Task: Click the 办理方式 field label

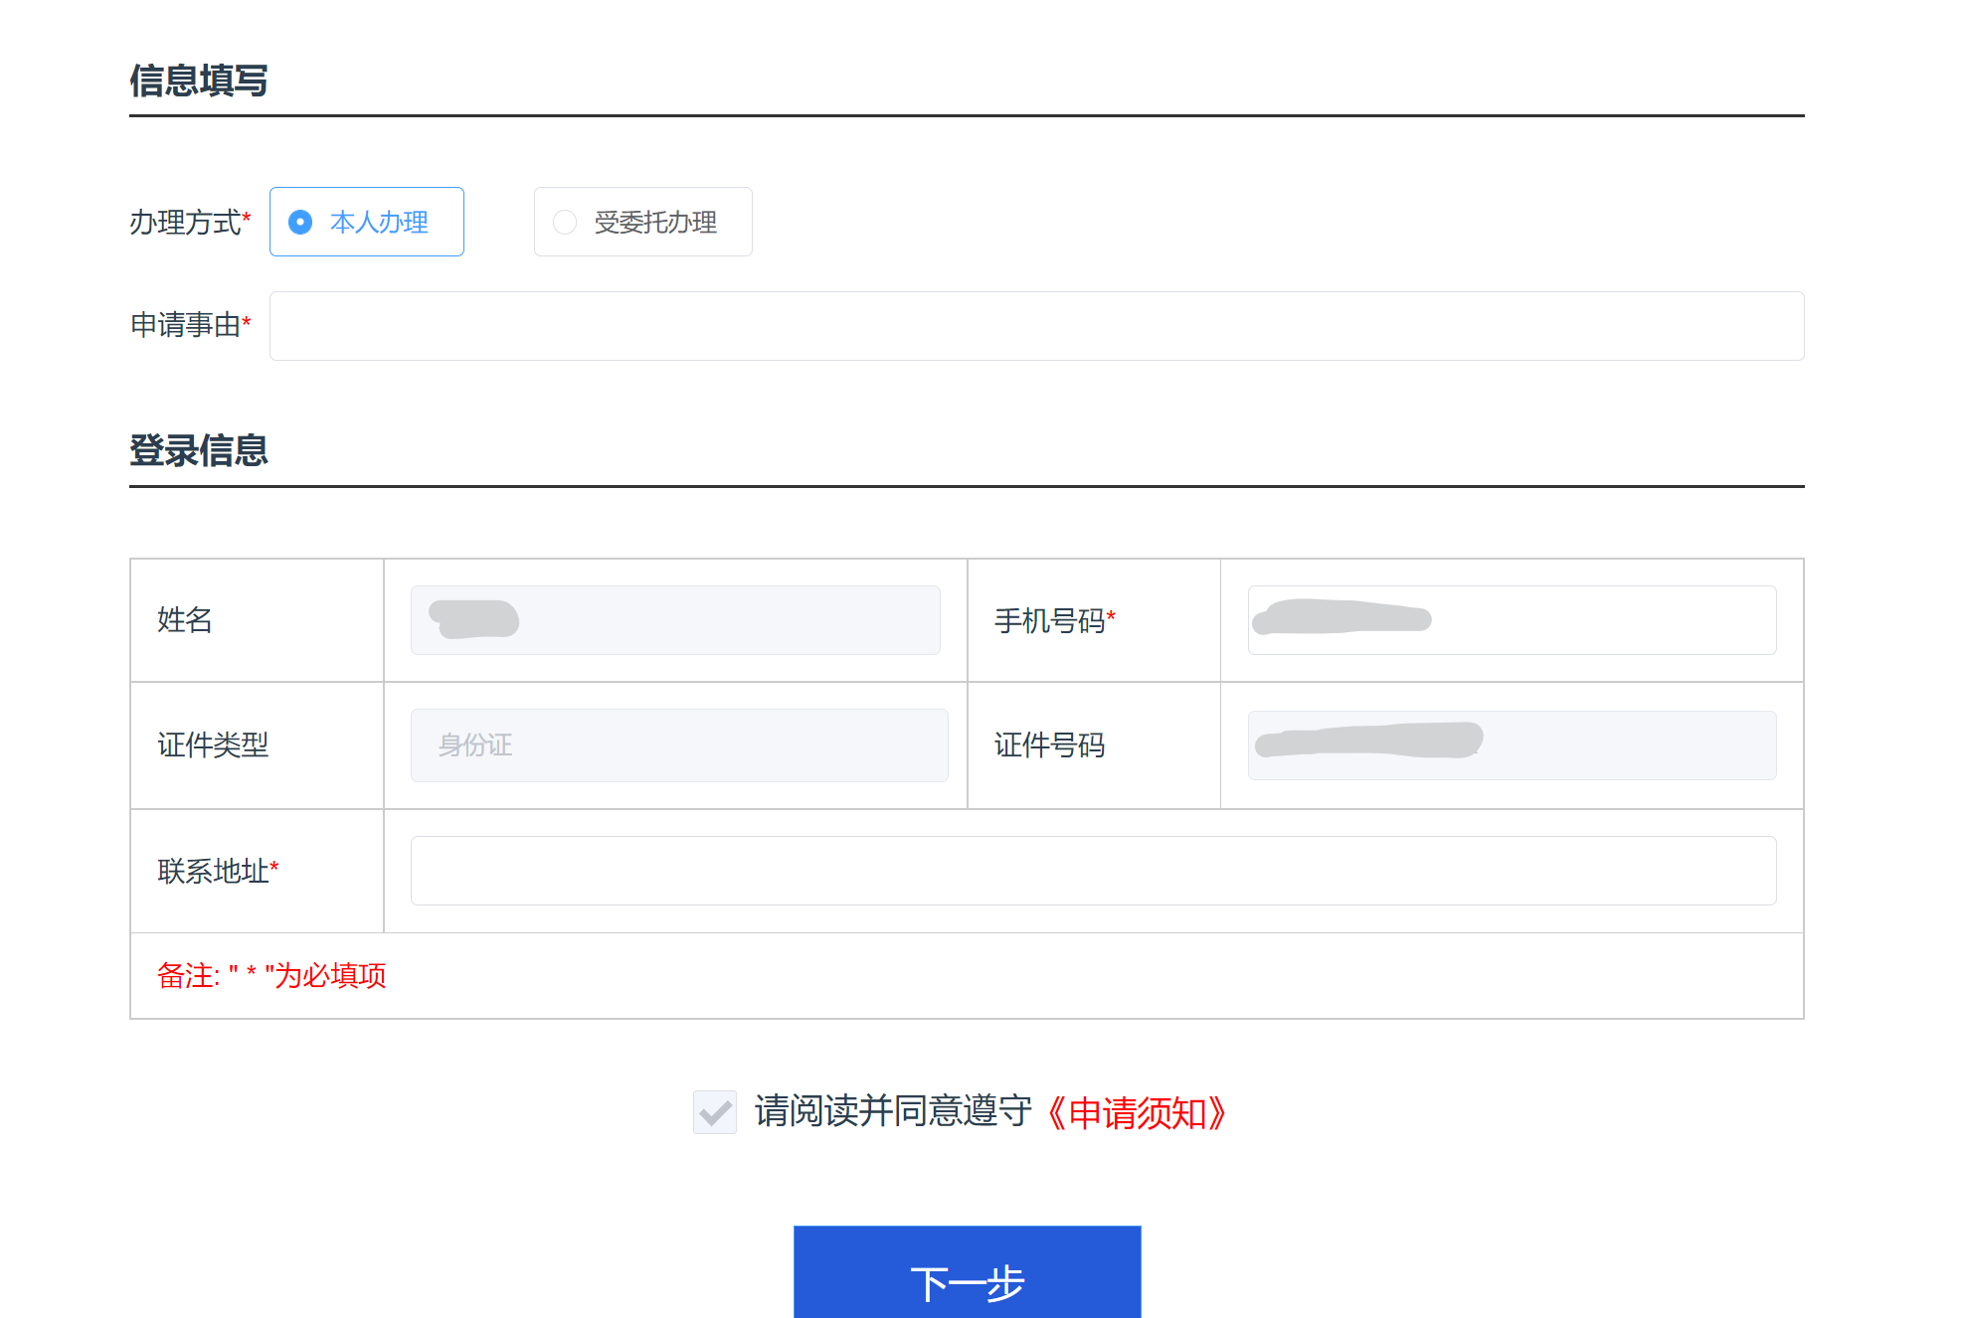Action: click(x=186, y=222)
